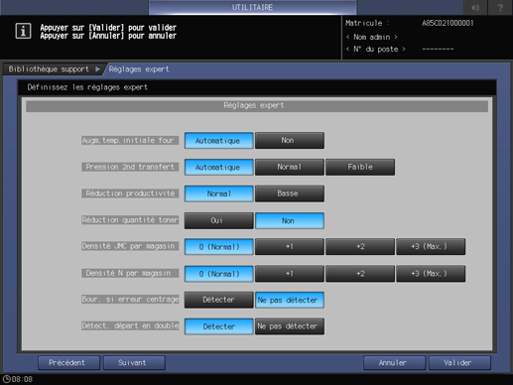Click the clock icon in status bar
The width and height of the screenshot is (513, 385).
6,379
